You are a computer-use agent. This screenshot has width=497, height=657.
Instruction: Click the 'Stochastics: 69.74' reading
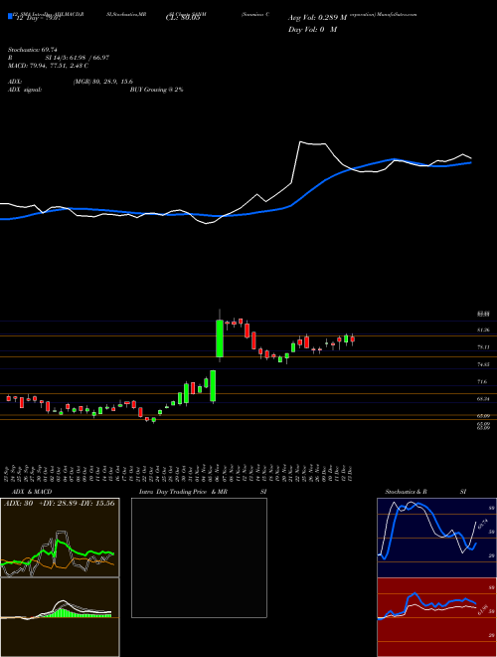coord(33,50)
